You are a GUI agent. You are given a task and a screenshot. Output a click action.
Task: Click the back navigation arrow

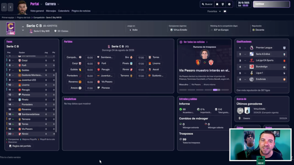click(4, 7)
